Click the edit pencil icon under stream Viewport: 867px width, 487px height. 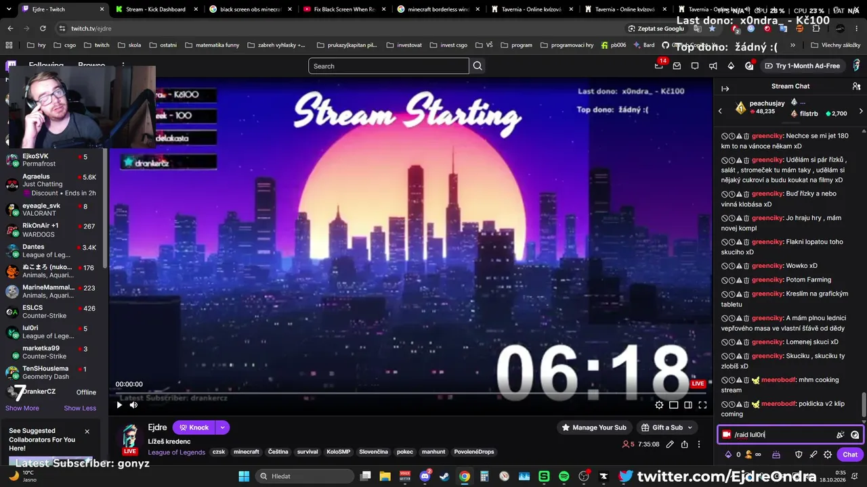click(670, 444)
